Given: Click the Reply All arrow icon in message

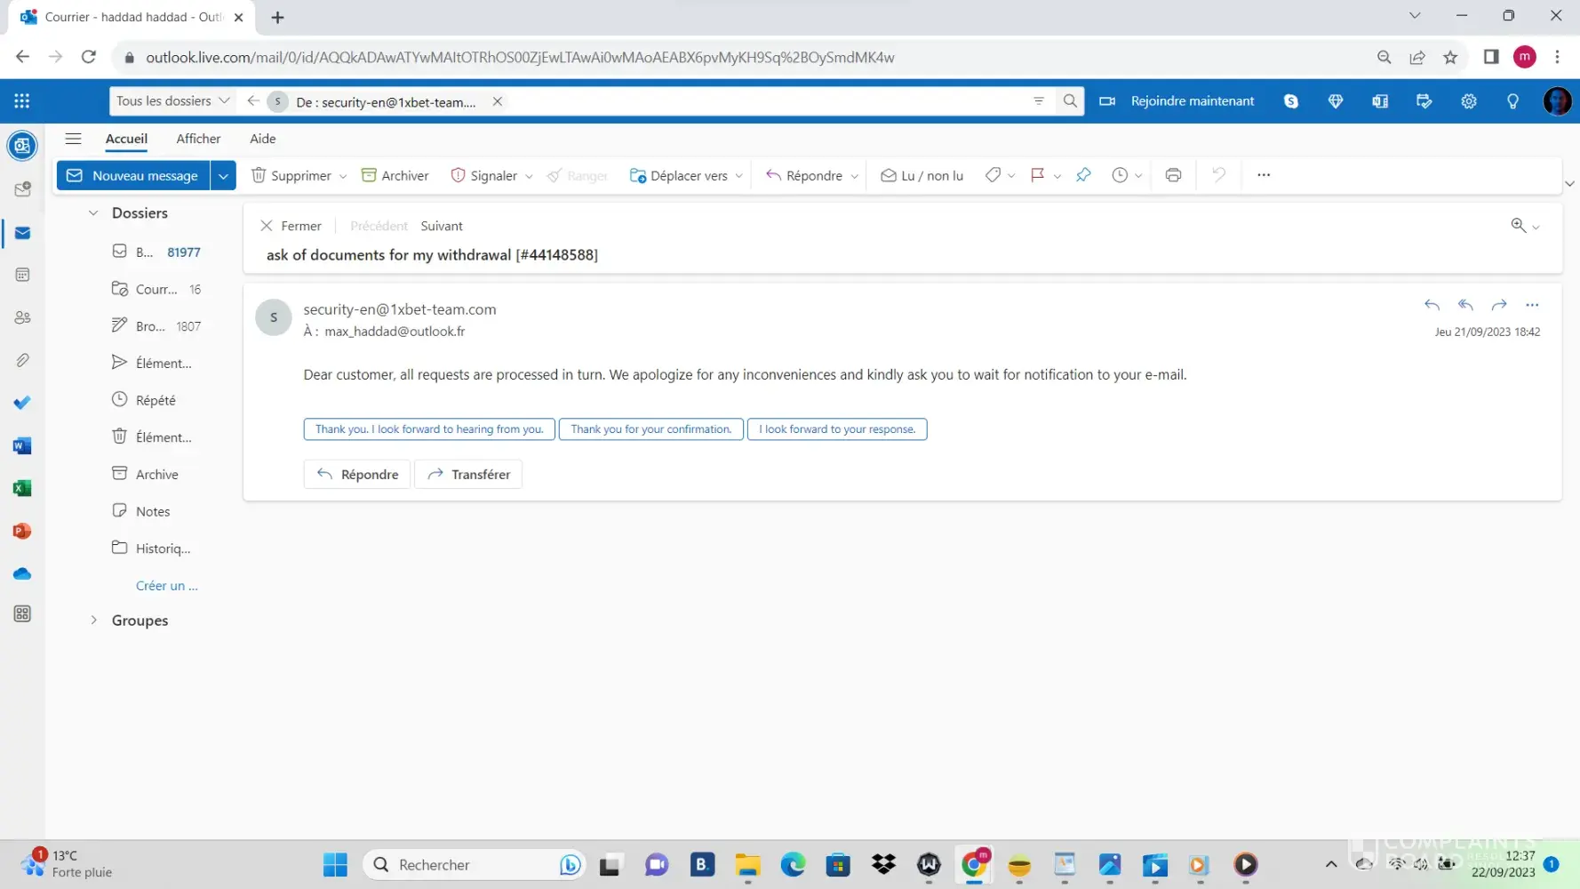Looking at the screenshot, I should tap(1465, 305).
